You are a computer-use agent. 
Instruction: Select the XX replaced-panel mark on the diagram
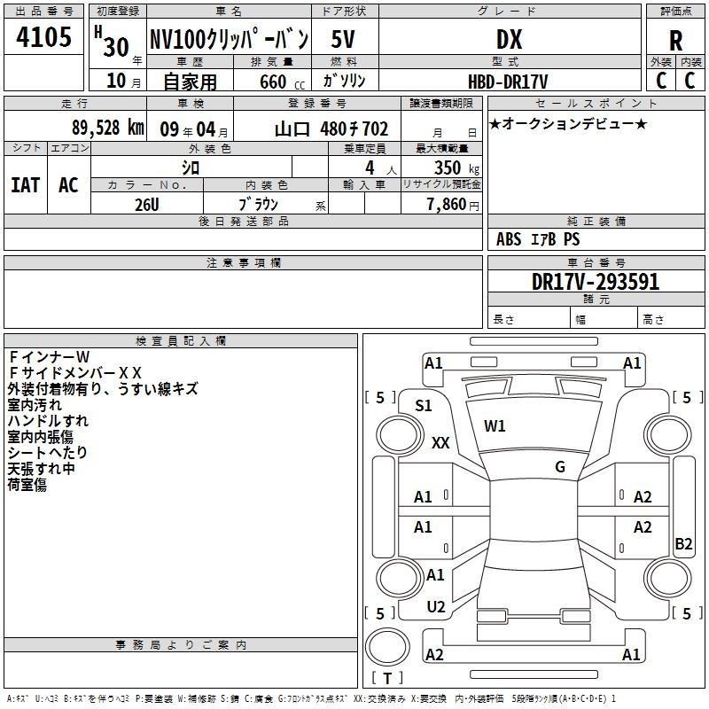[440, 443]
